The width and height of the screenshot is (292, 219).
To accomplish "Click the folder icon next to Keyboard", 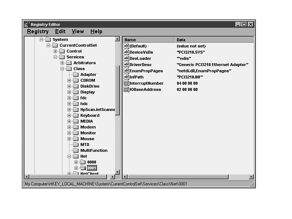I will (x=76, y=115).
